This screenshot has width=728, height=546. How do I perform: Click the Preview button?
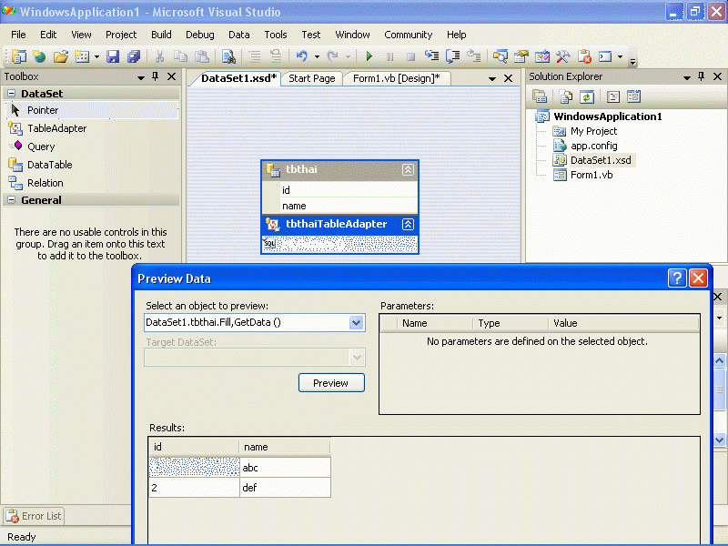click(331, 383)
